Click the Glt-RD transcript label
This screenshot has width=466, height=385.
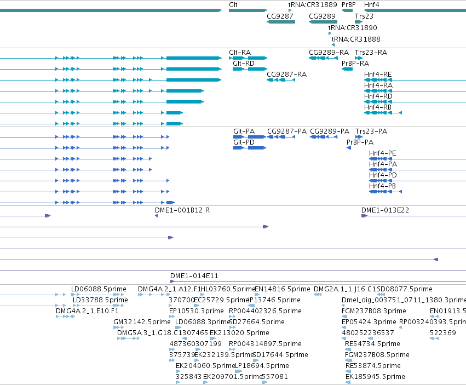[x=244, y=64]
